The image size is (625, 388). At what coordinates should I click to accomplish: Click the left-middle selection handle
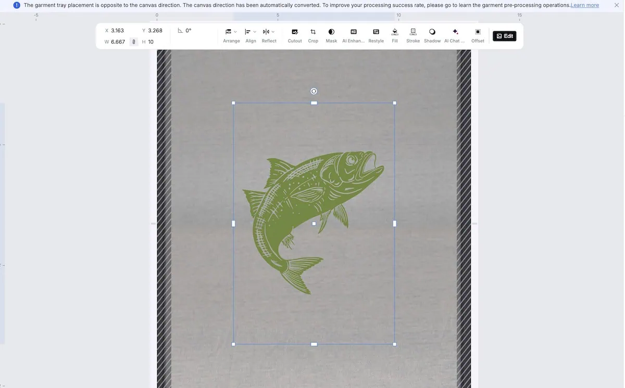[x=233, y=224]
